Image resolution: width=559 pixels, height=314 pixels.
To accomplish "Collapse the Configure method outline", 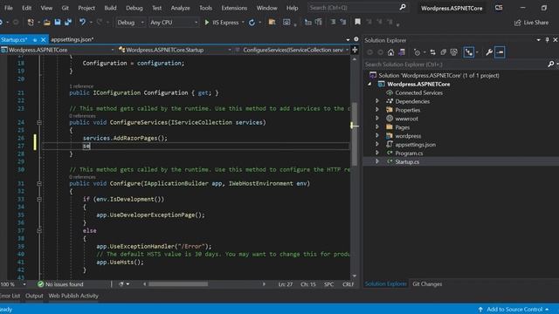I will pos(39,184).
